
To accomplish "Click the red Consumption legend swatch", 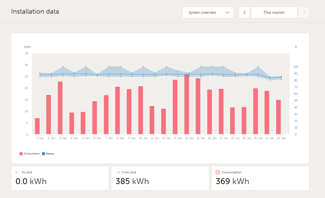I will pos(21,154).
